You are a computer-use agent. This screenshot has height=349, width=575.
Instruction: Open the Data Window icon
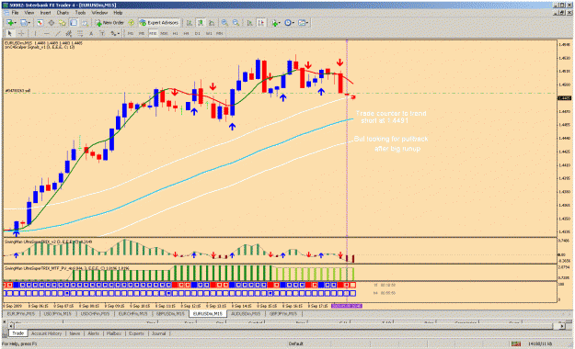coord(52,23)
